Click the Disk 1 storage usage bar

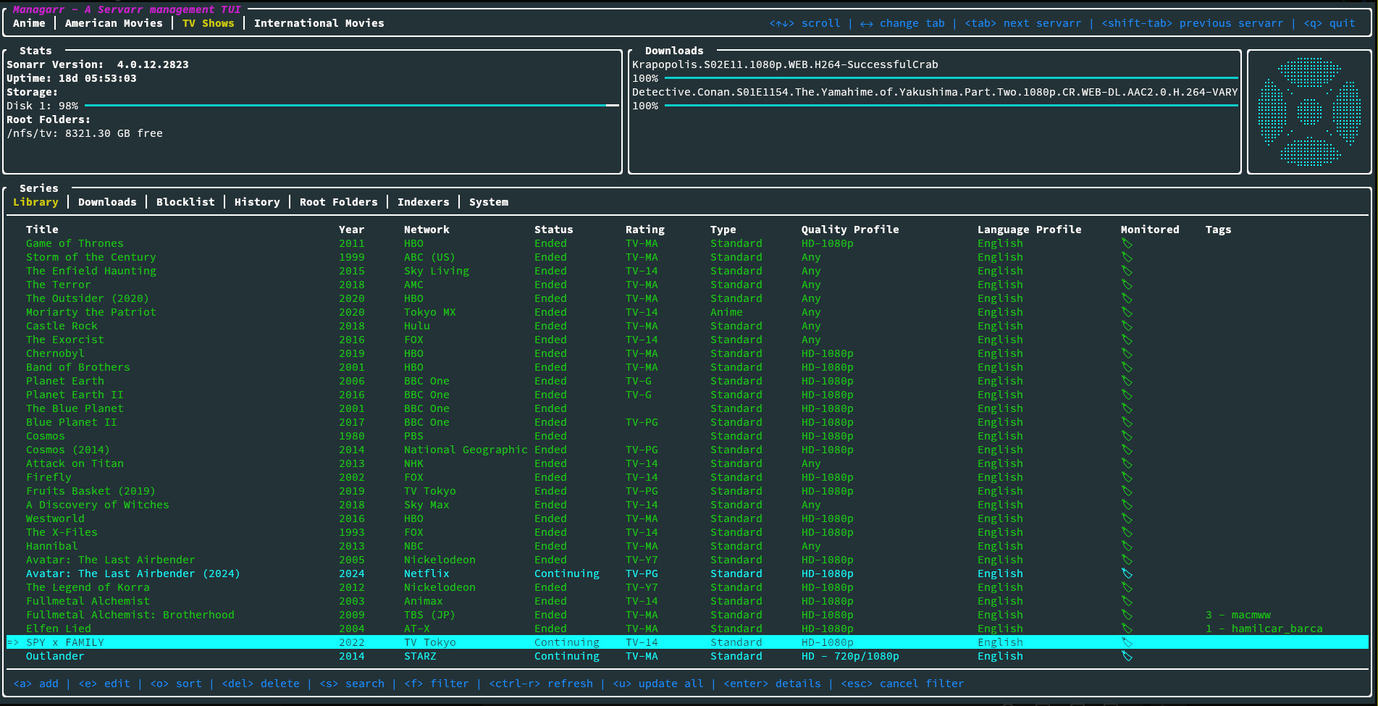[x=351, y=106]
